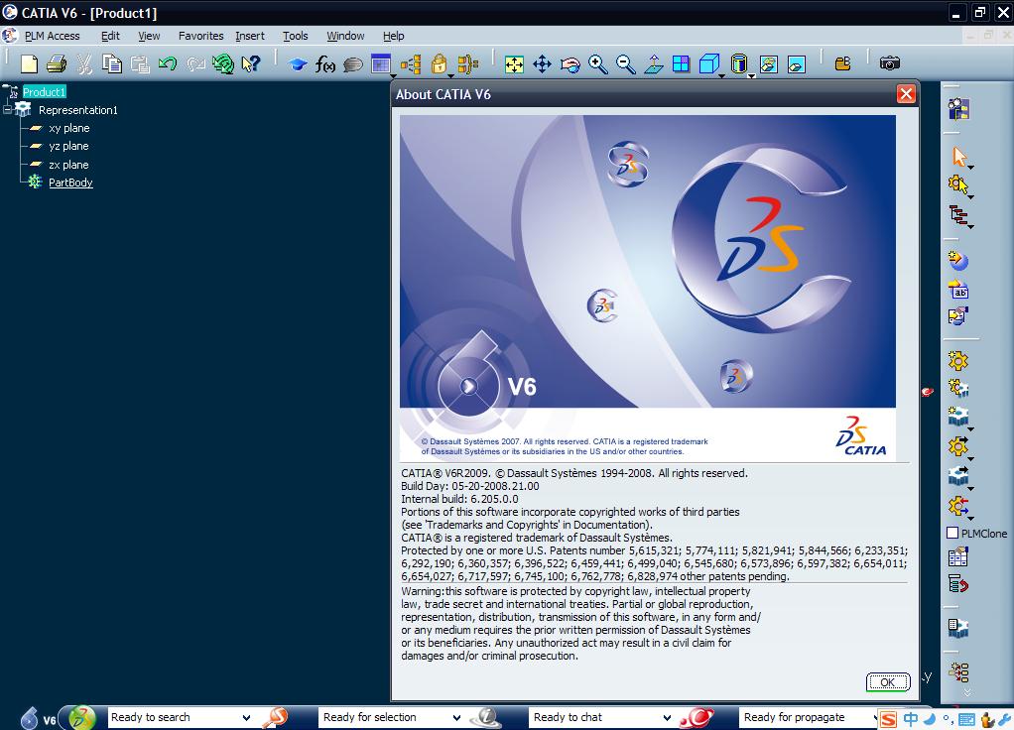Click the Paste clipboard icon
1014x730 pixels.
pos(140,64)
